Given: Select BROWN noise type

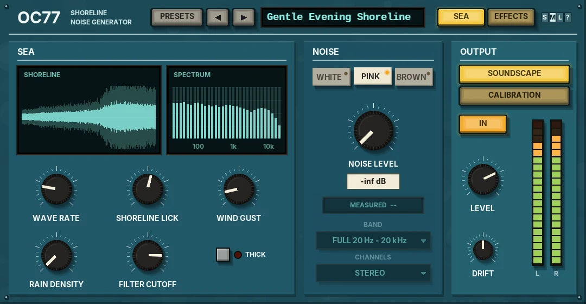Looking at the screenshot, I should coord(413,77).
